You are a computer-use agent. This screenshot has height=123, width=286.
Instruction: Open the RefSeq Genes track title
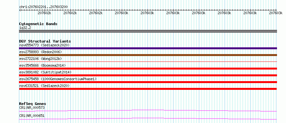(x=32, y=104)
